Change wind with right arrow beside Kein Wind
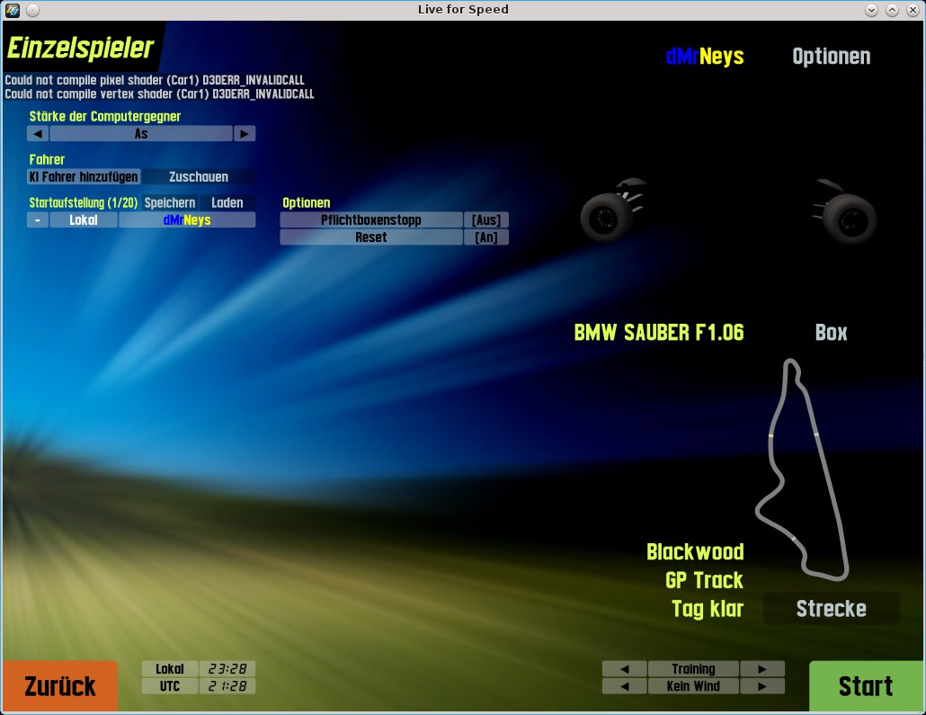 point(762,686)
